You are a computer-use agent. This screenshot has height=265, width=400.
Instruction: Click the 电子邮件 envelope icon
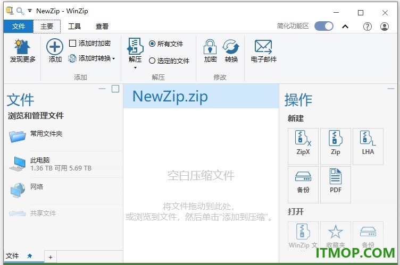click(263, 47)
